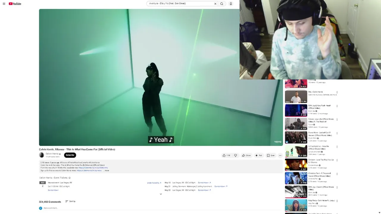
Task: Play Christina Perri A Thousand Years
Action: click(x=296, y=178)
